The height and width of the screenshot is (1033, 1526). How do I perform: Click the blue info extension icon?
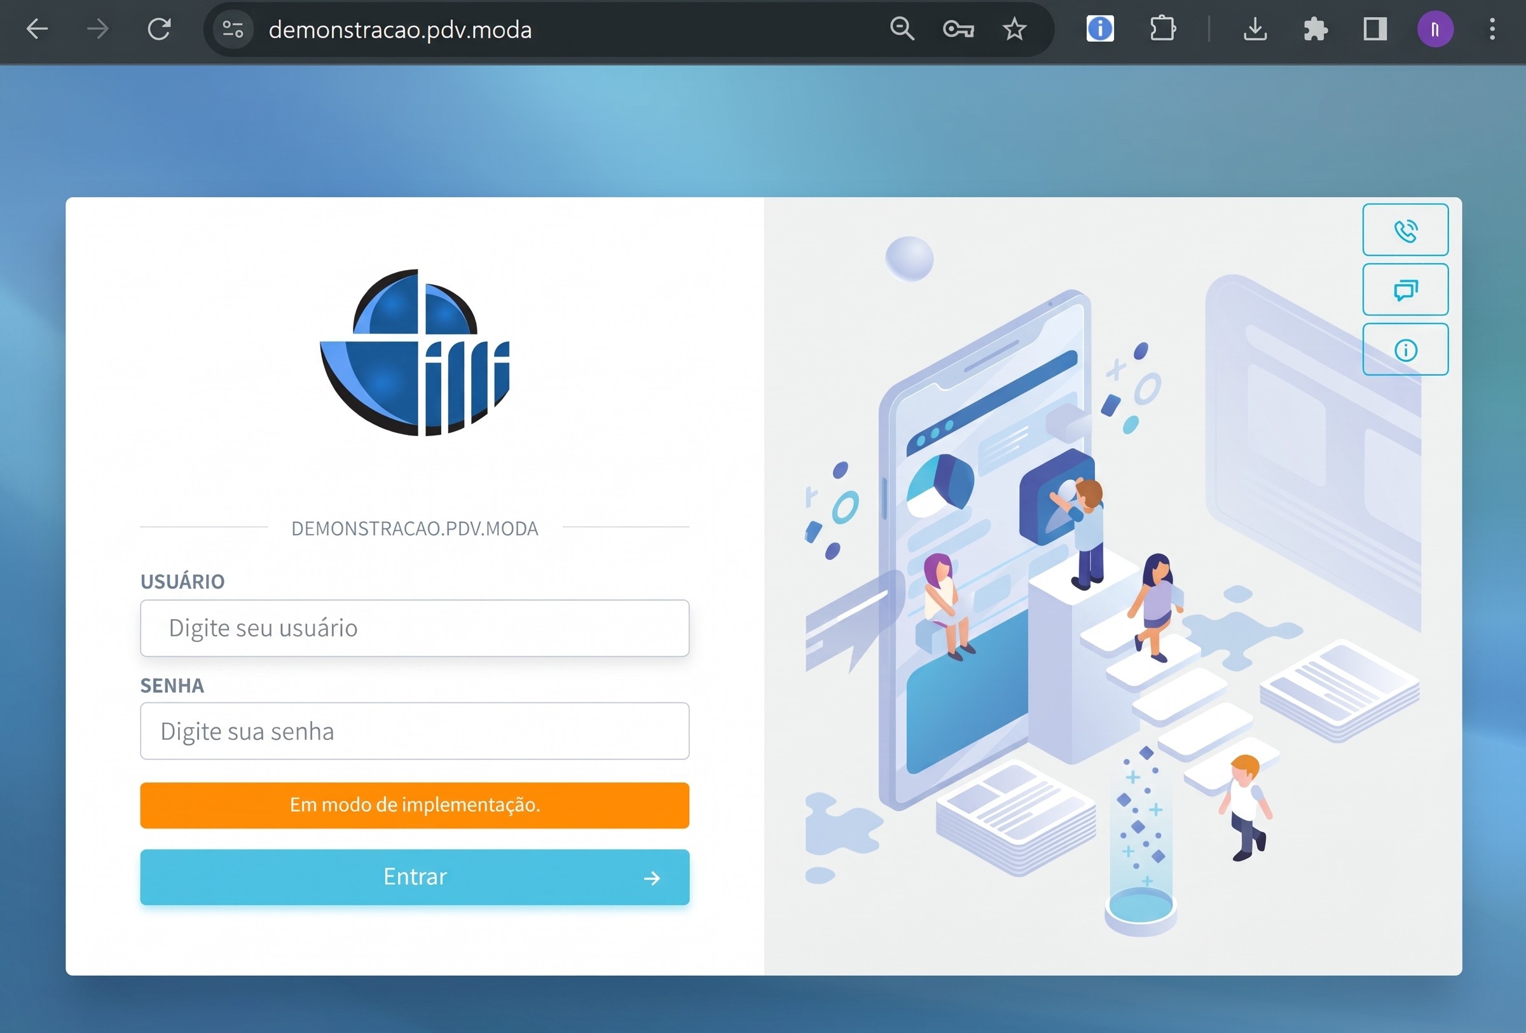[x=1100, y=29]
